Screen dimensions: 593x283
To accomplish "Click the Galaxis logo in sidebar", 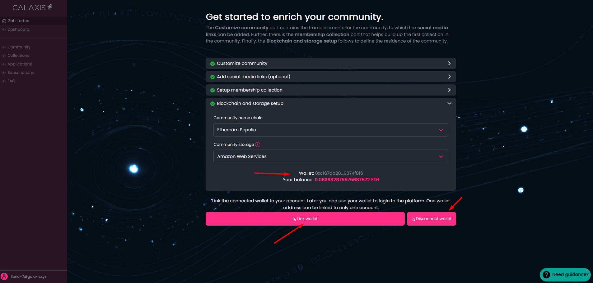I will tap(32, 7).
